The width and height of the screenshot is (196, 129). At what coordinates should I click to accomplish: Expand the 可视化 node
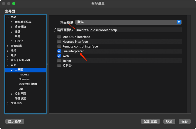click(x=12, y=41)
